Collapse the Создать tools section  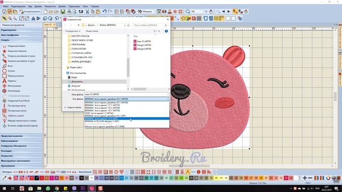click(x=21, y=40)
